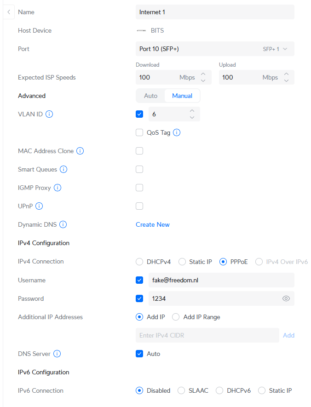Click the back arrow icon
311x407 pixels.
tap(8, 12)
